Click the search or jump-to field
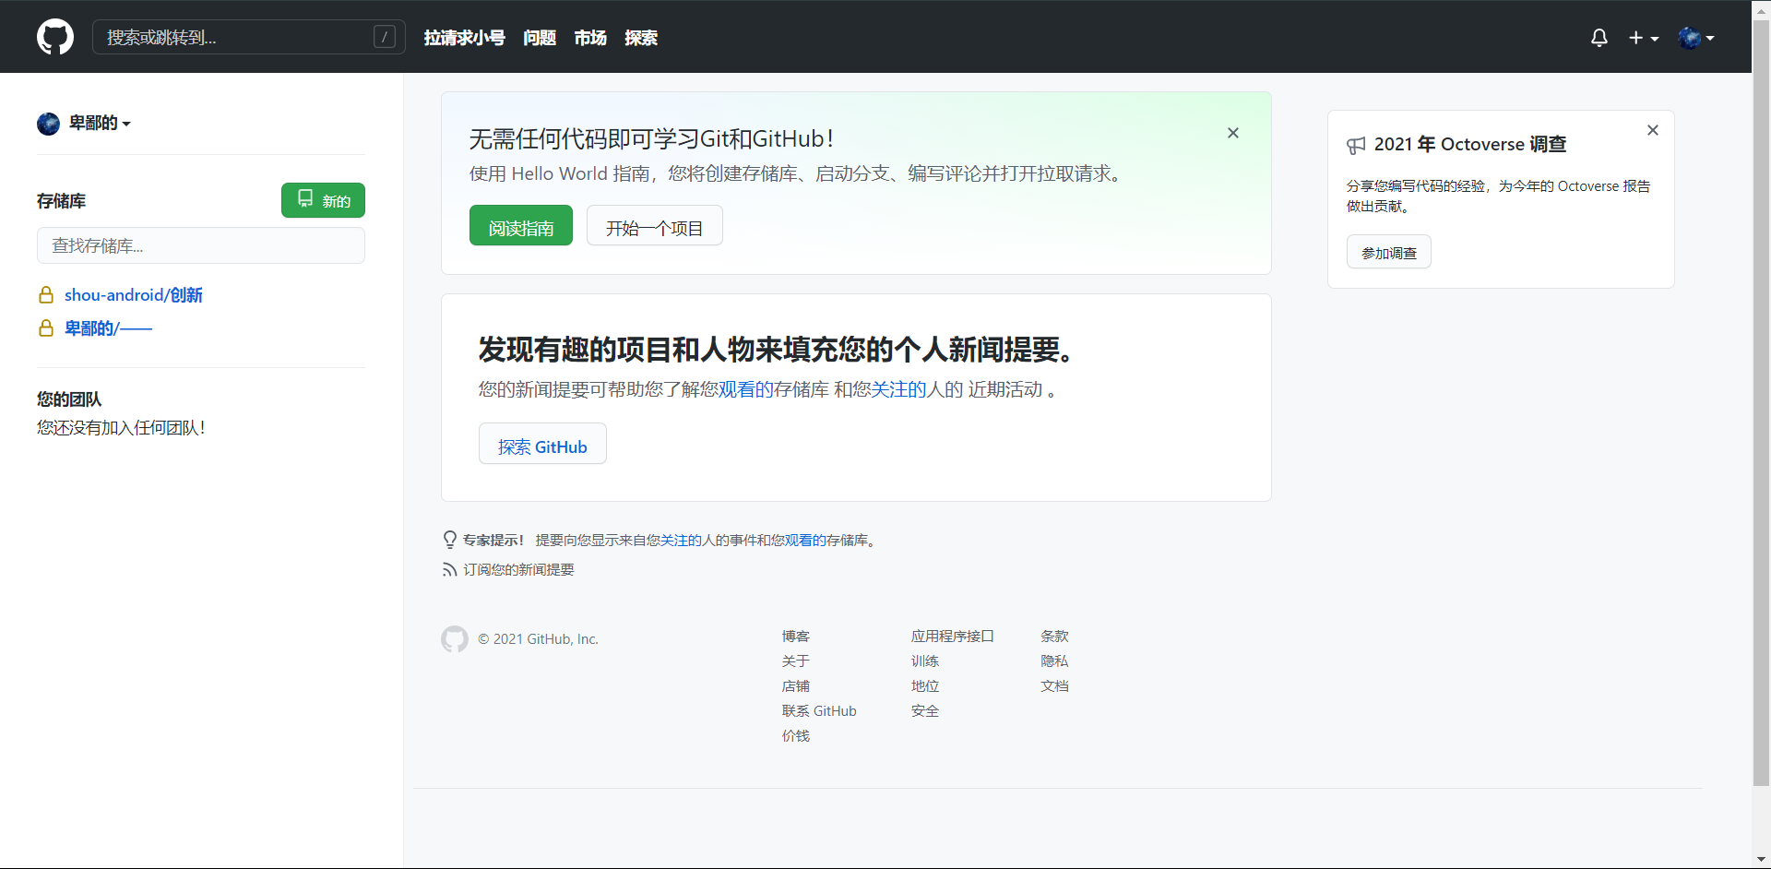The height and width of the screenshot is (869, 1771). coord(248,37)
